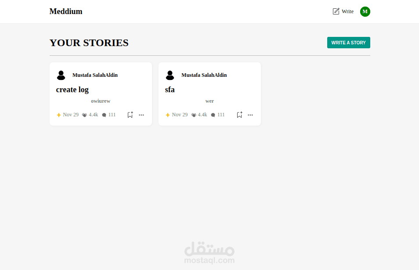Click the Nov 29 date on sfa card
The width and height of the screenshot is (419, 270).
[180, 115]
